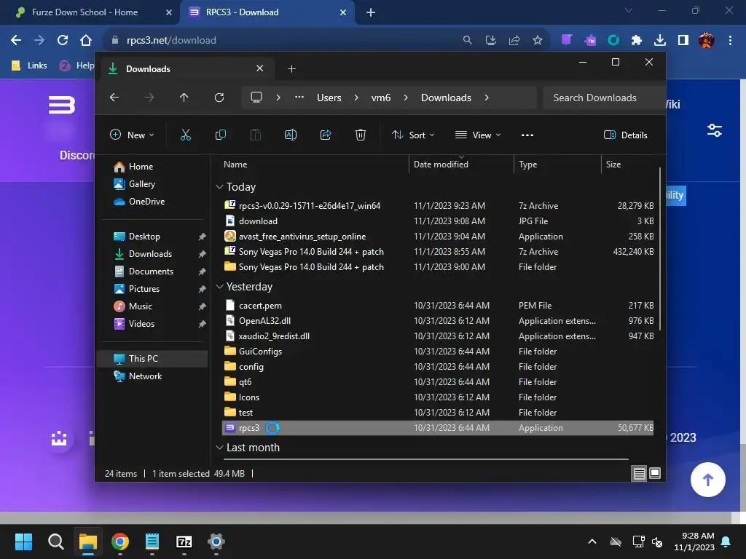Show hidden system tray icons chevron
746x559 pixels.
tap(592, 542)
